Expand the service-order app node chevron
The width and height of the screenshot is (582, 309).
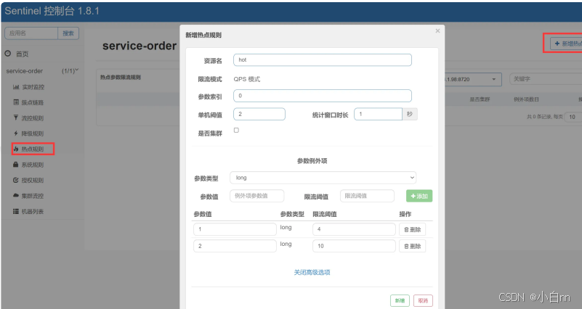click(76, 70)
